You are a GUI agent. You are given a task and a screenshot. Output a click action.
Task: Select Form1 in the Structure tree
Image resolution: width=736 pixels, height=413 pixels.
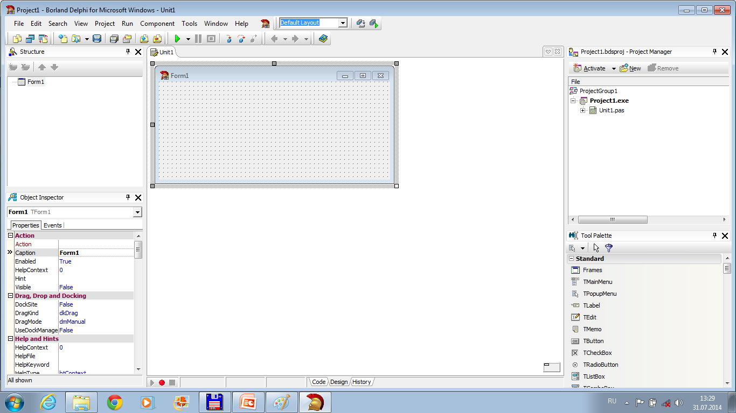tap(36, 82)
